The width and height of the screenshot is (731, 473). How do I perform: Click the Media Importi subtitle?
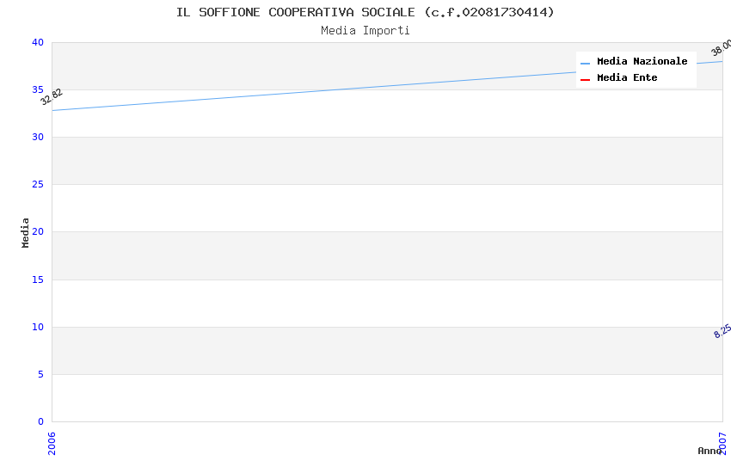365,31
